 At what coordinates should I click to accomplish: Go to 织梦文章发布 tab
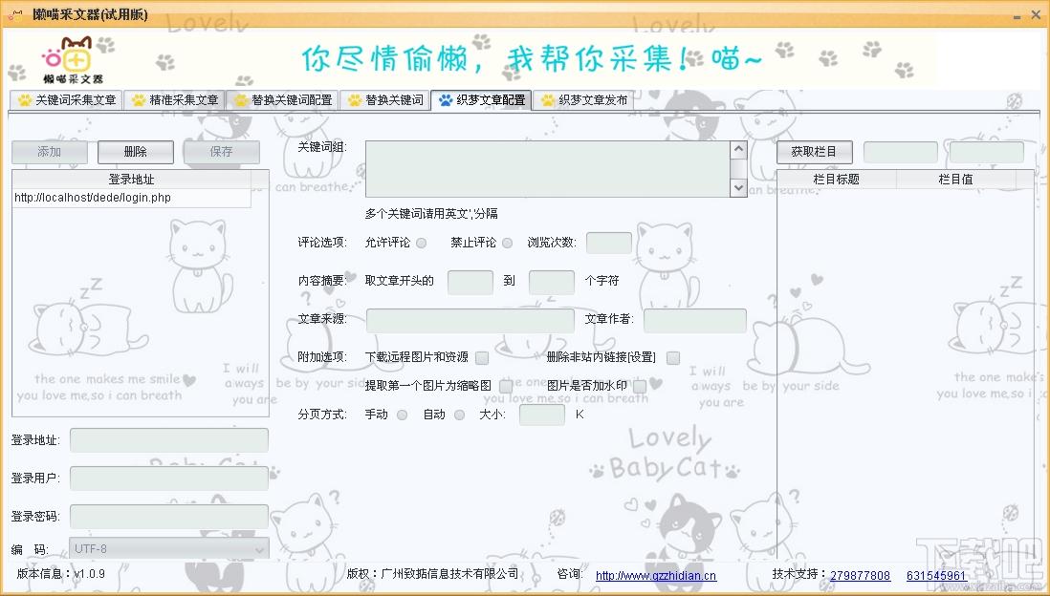(x=584, y=100)
